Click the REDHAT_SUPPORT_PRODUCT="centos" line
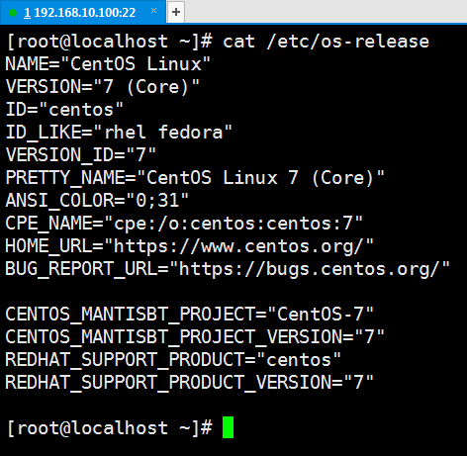 [x=173, y=359]
